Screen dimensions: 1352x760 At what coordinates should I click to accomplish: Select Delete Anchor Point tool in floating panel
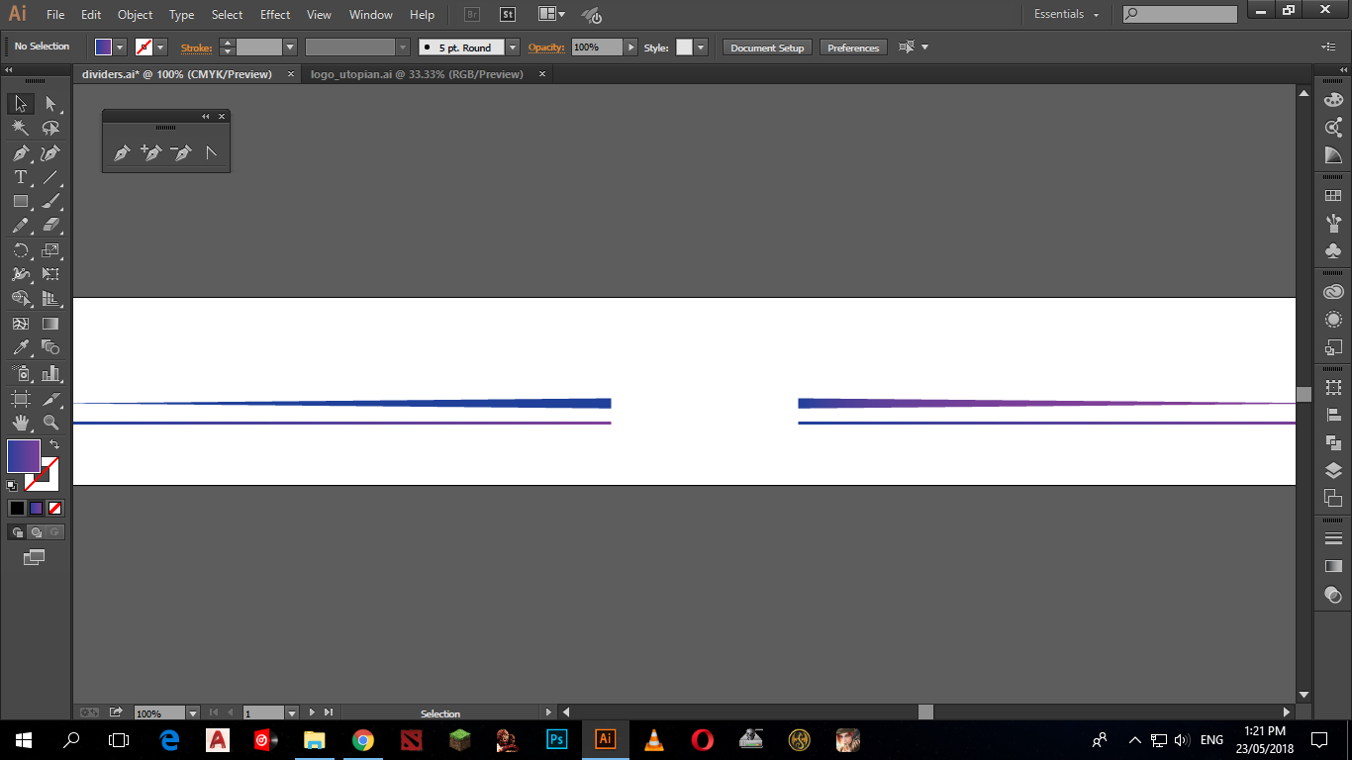[x=180, y=153]
